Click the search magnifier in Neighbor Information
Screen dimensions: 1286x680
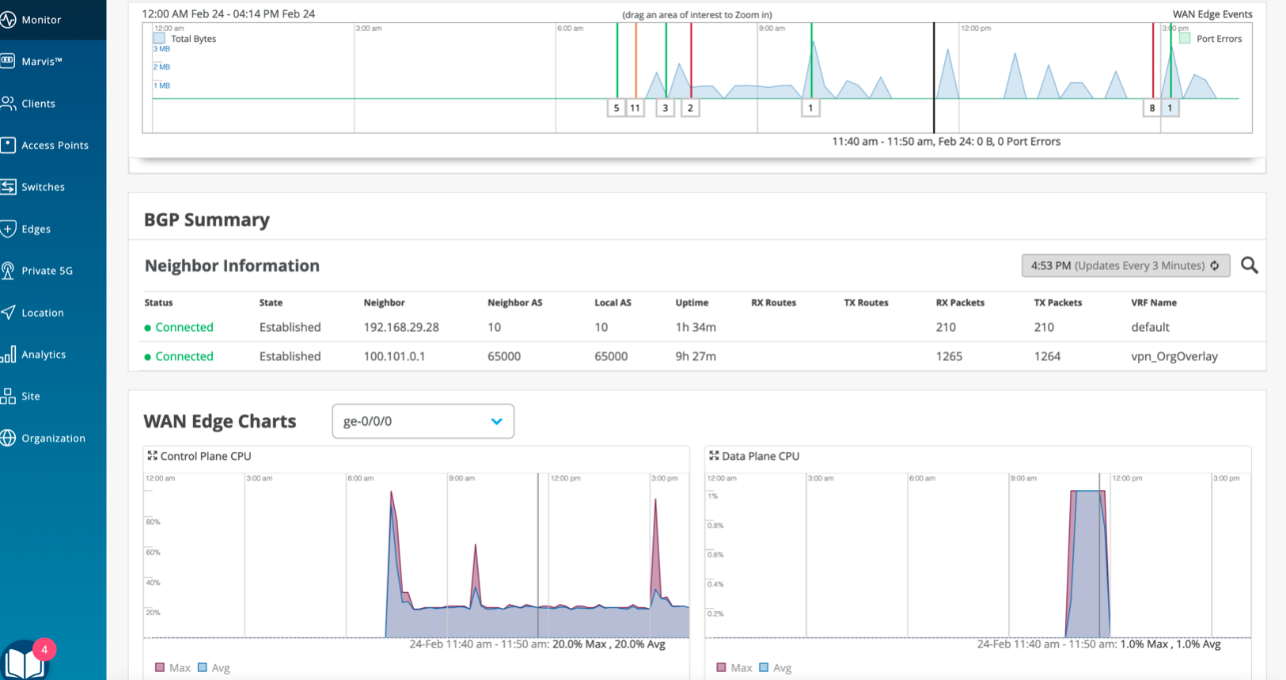click(x=1250, y=265)
